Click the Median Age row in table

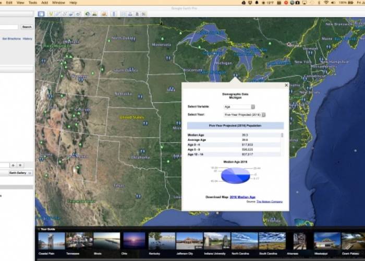[x=234, y=135]
